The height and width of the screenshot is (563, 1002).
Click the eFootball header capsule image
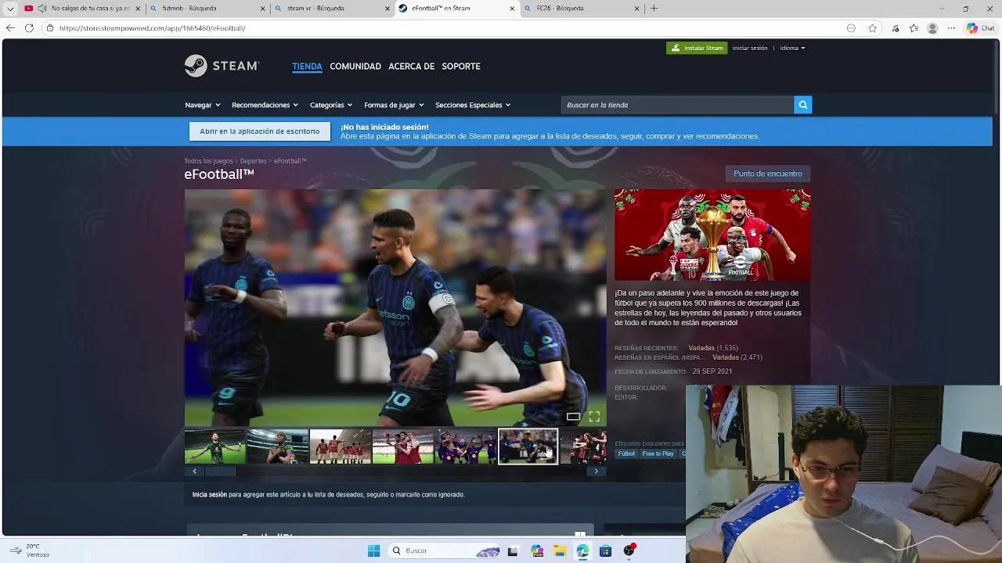[712, 235]
